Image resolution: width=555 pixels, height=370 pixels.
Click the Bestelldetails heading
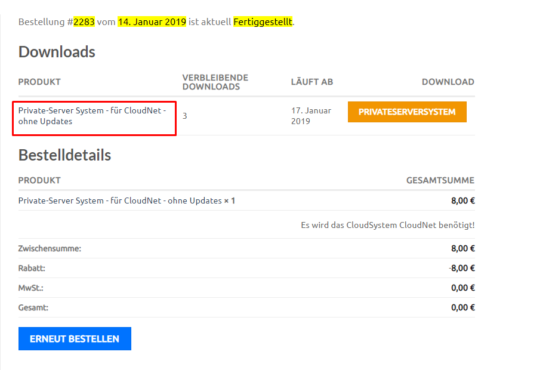[65, 155]
